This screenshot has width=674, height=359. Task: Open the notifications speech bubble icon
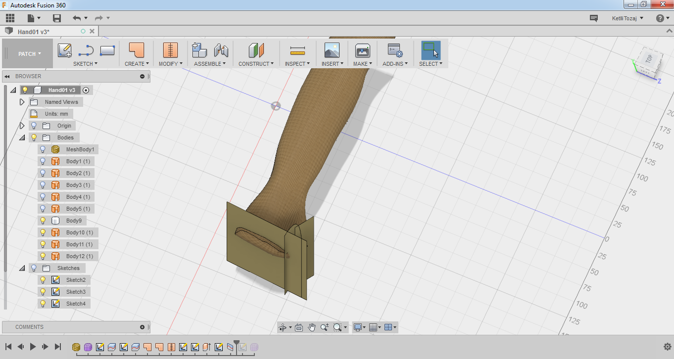click(594, 18)
